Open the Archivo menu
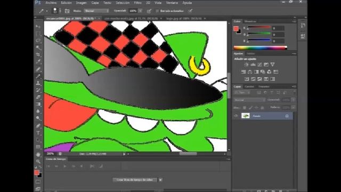Viewport: 341px width, 192px height. (51, 3)
